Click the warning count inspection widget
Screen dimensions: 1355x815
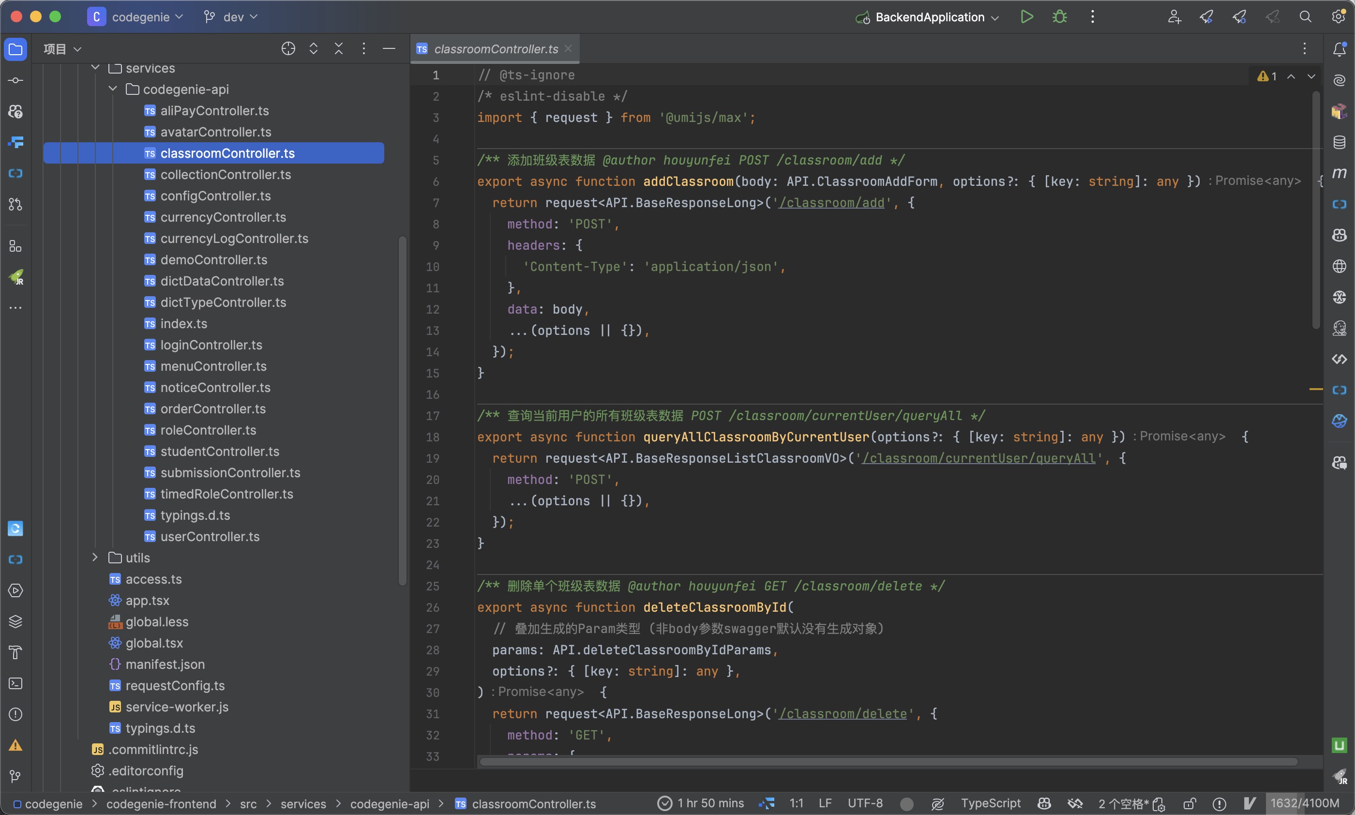1267,76
